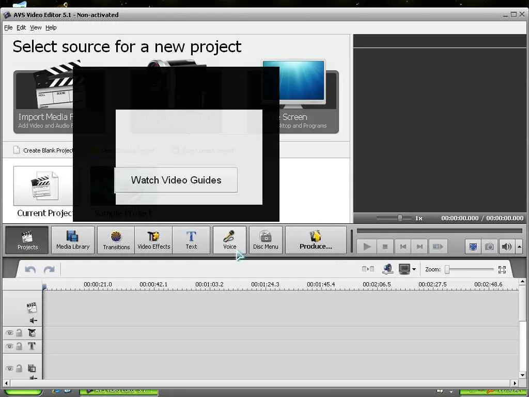The height and width of the screenshot is (397, 529).
Task: Open the Voice recording tool
Action: click(x=229, y=240)
